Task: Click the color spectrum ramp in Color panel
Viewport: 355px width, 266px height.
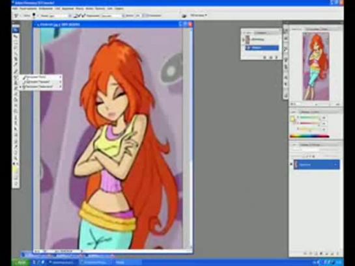Action: pyautogui.click(x=309, y=137)
